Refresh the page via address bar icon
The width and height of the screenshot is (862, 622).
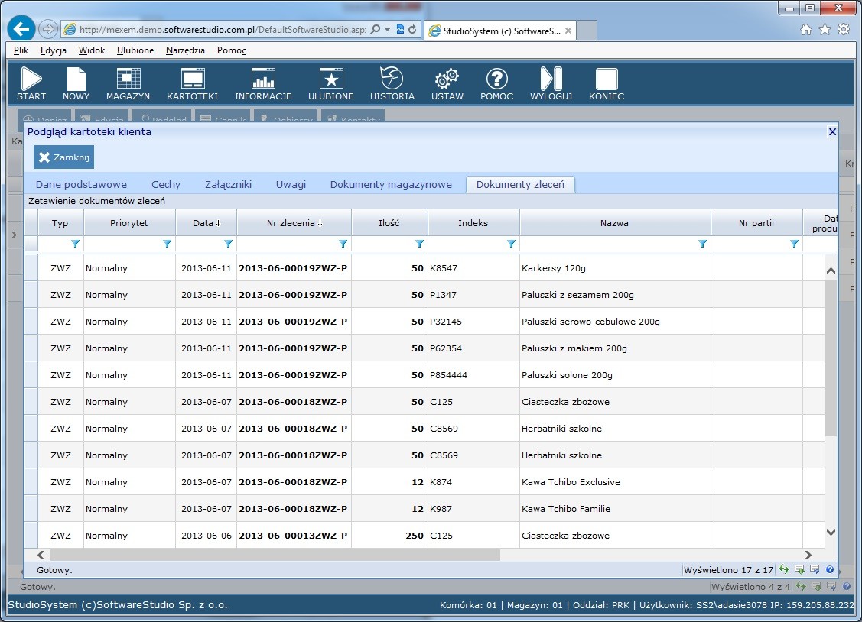(412, 29)
